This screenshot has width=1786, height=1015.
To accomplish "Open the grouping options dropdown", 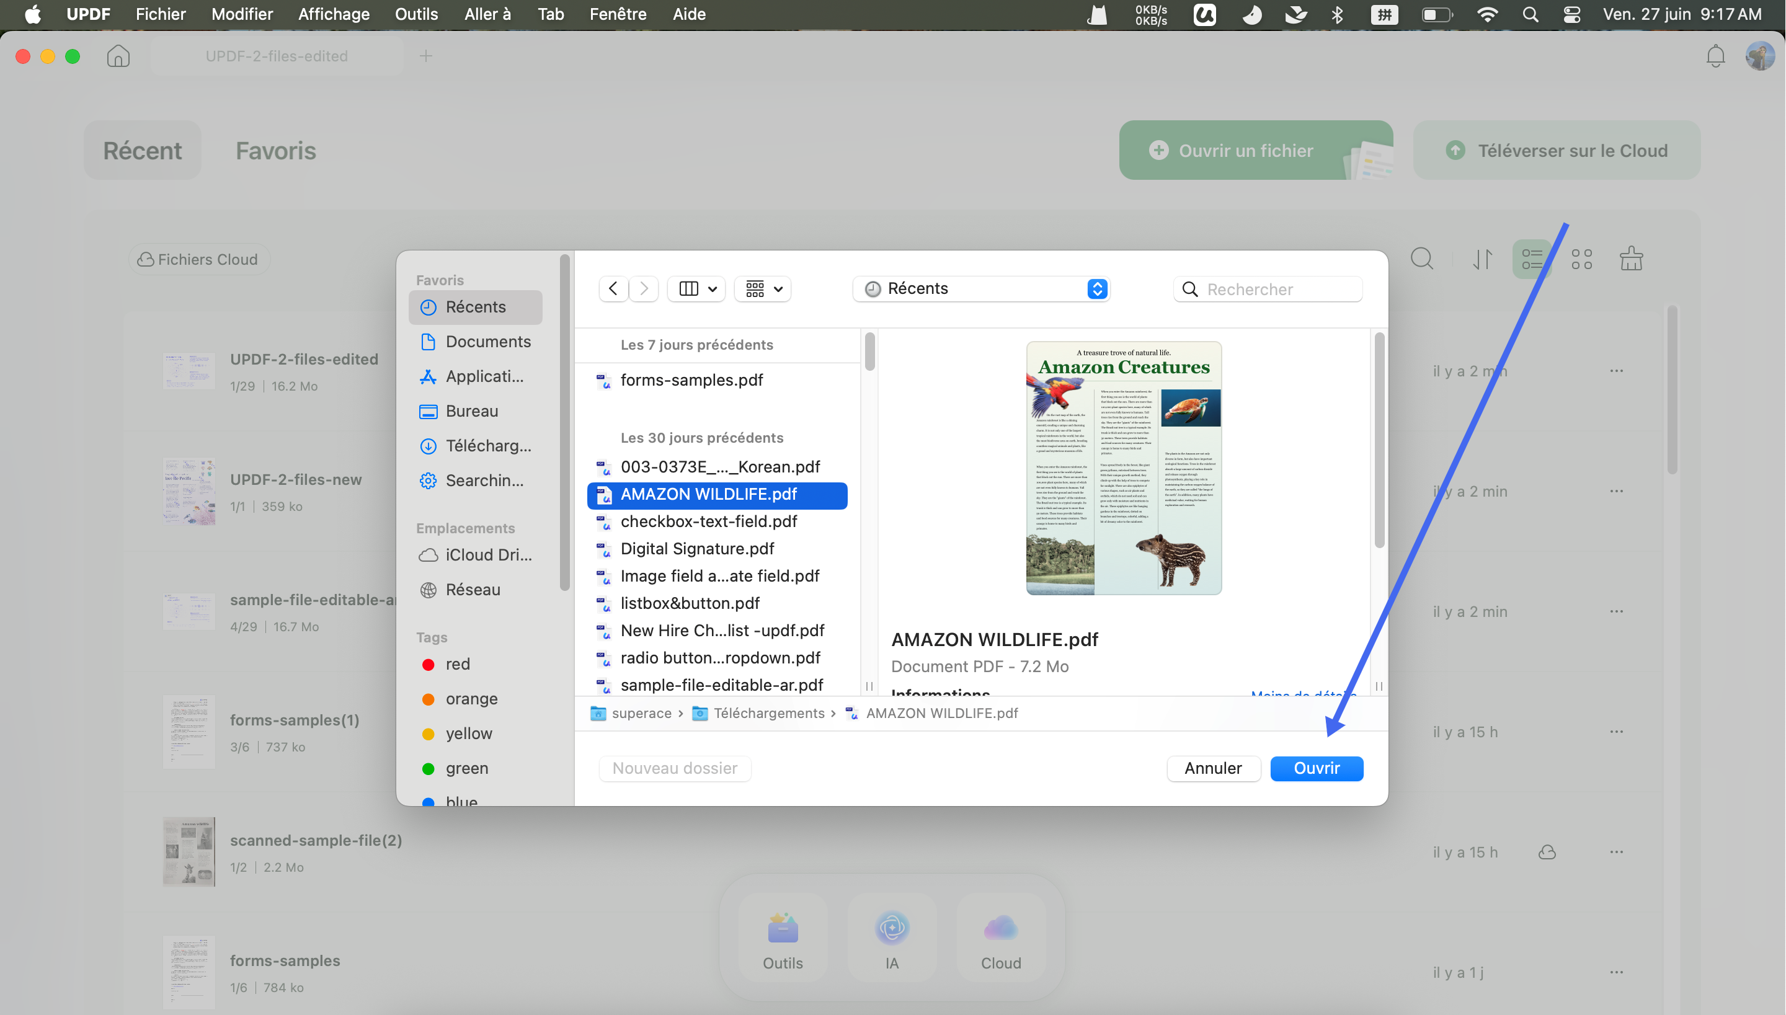I will 763,288.
